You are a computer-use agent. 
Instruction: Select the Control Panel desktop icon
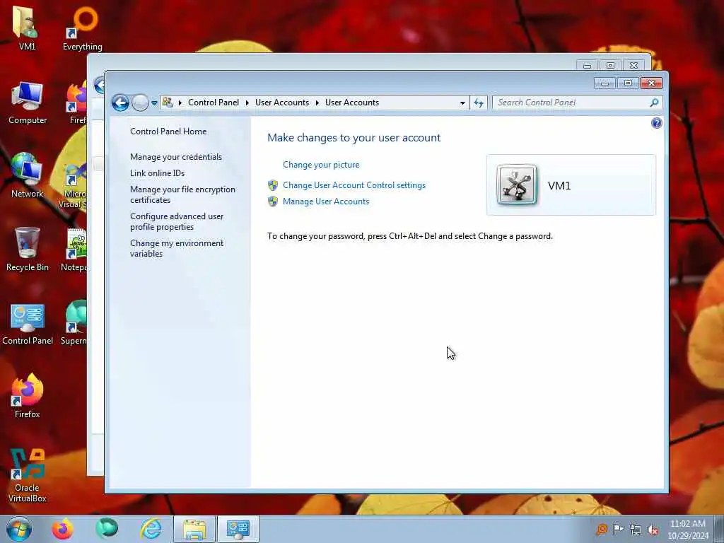coord(28,323)
